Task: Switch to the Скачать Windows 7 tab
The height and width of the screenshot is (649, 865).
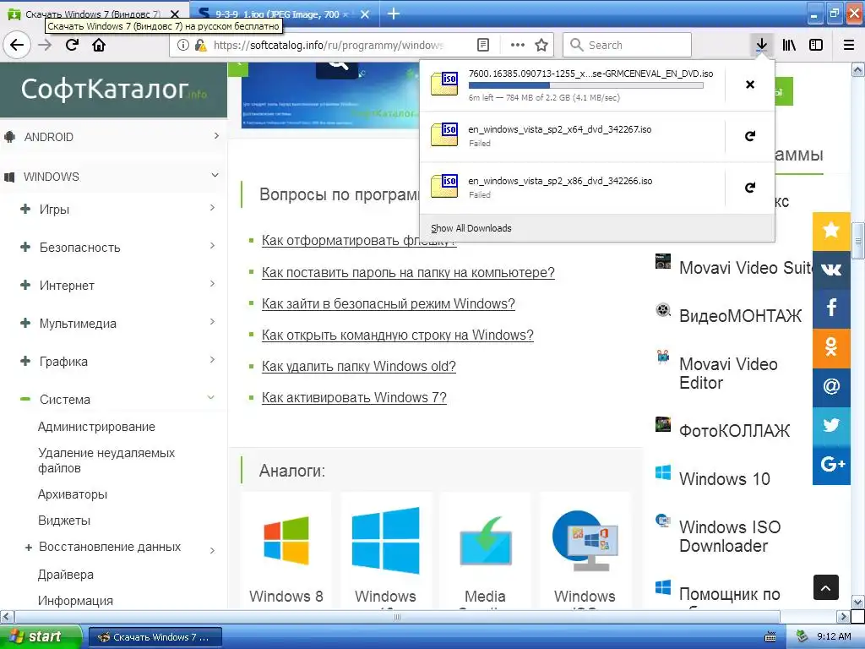Action: [x=93, y=14]
